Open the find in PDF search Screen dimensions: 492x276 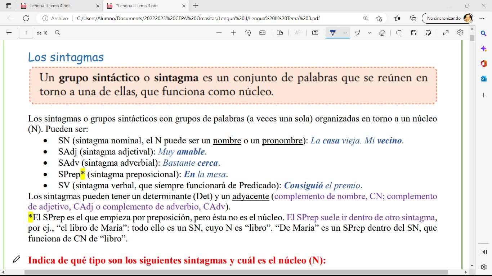point(58,33)
